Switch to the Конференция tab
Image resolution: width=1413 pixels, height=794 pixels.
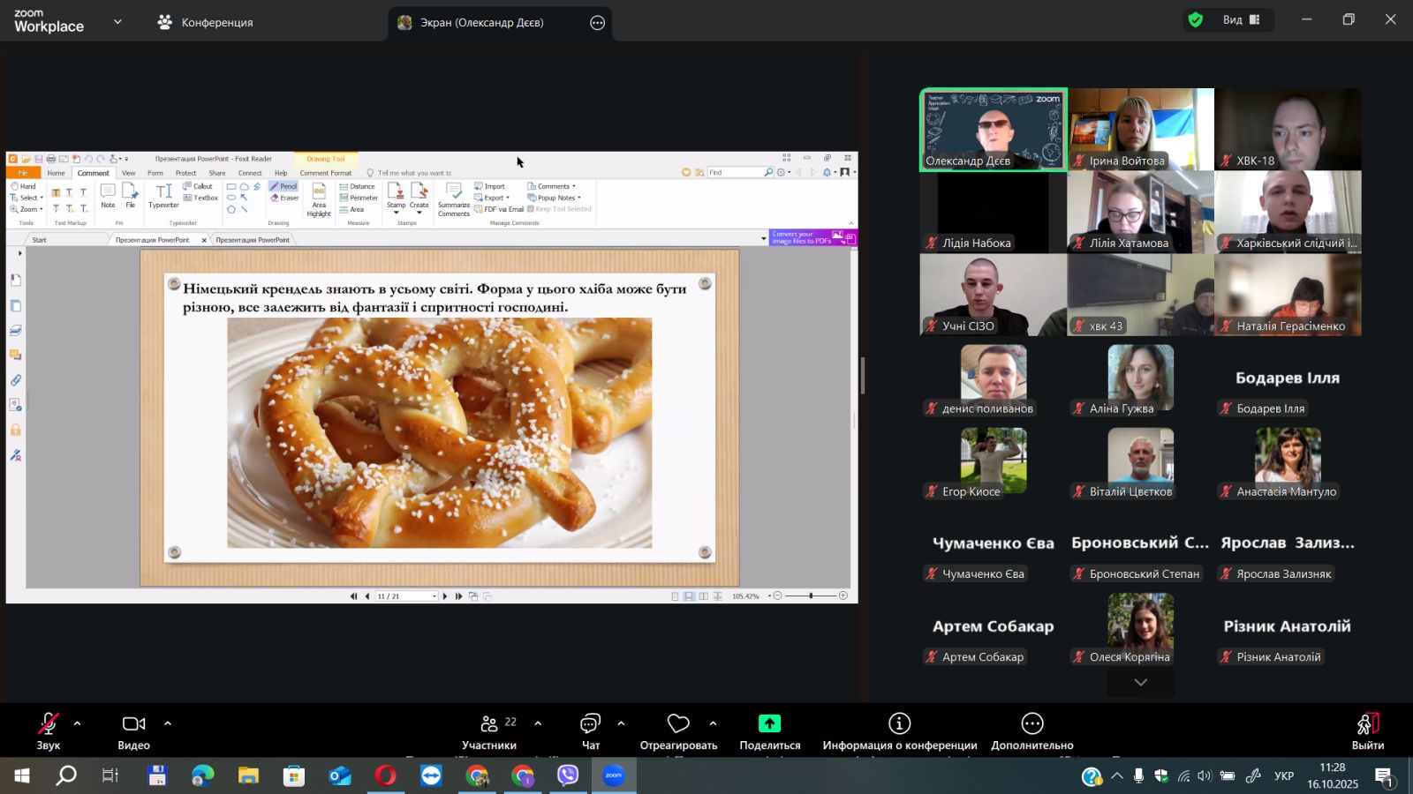click(x=206, y=23)
